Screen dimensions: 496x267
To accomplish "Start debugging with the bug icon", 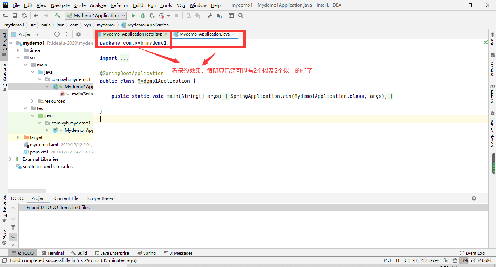I will click(x=143, y=16).
